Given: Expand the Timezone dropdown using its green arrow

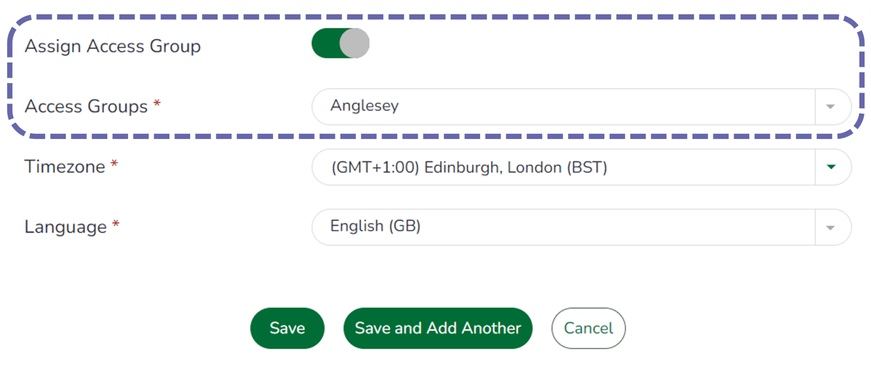Looking at the screenshot, I should (830, 167).
